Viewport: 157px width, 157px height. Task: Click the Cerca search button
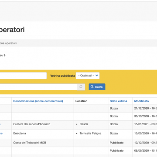tap(97, 87)
